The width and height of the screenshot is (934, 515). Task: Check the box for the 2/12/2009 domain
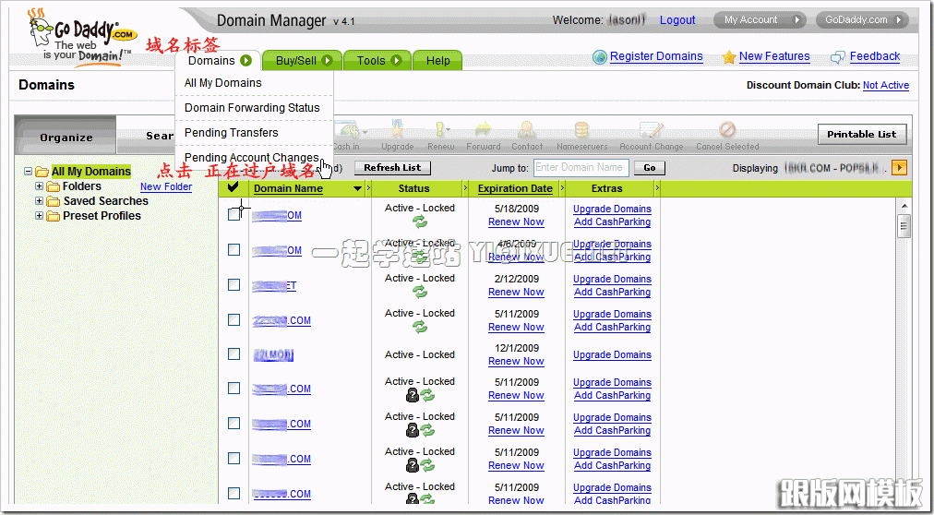pyautogui.click(x=234, y=284)
